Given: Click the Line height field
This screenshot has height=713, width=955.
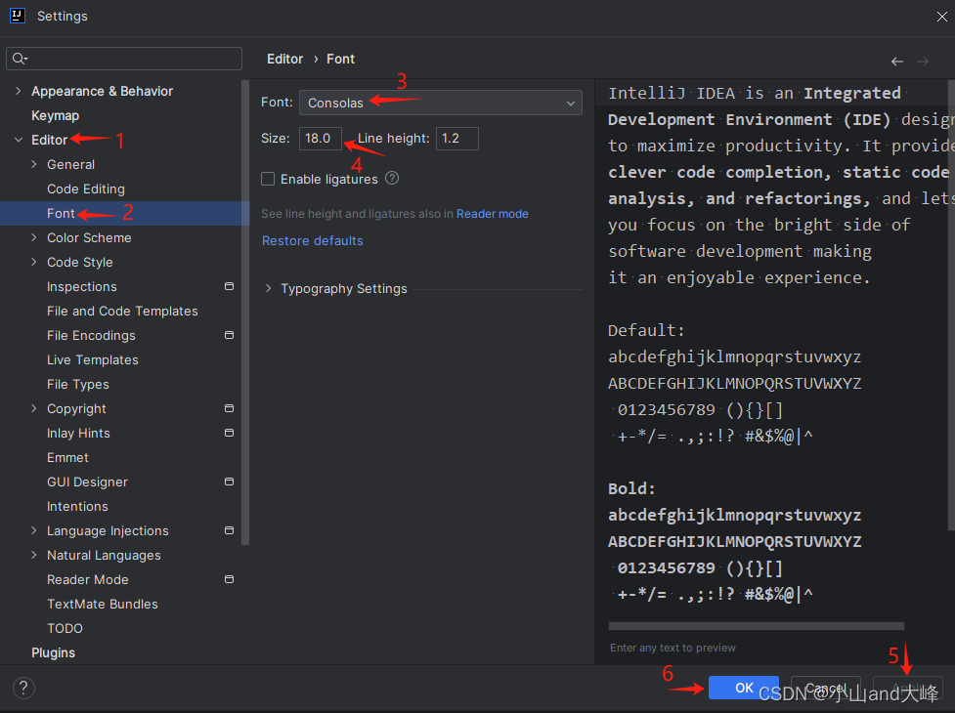Looking at the screenshot, I should 456,138.
